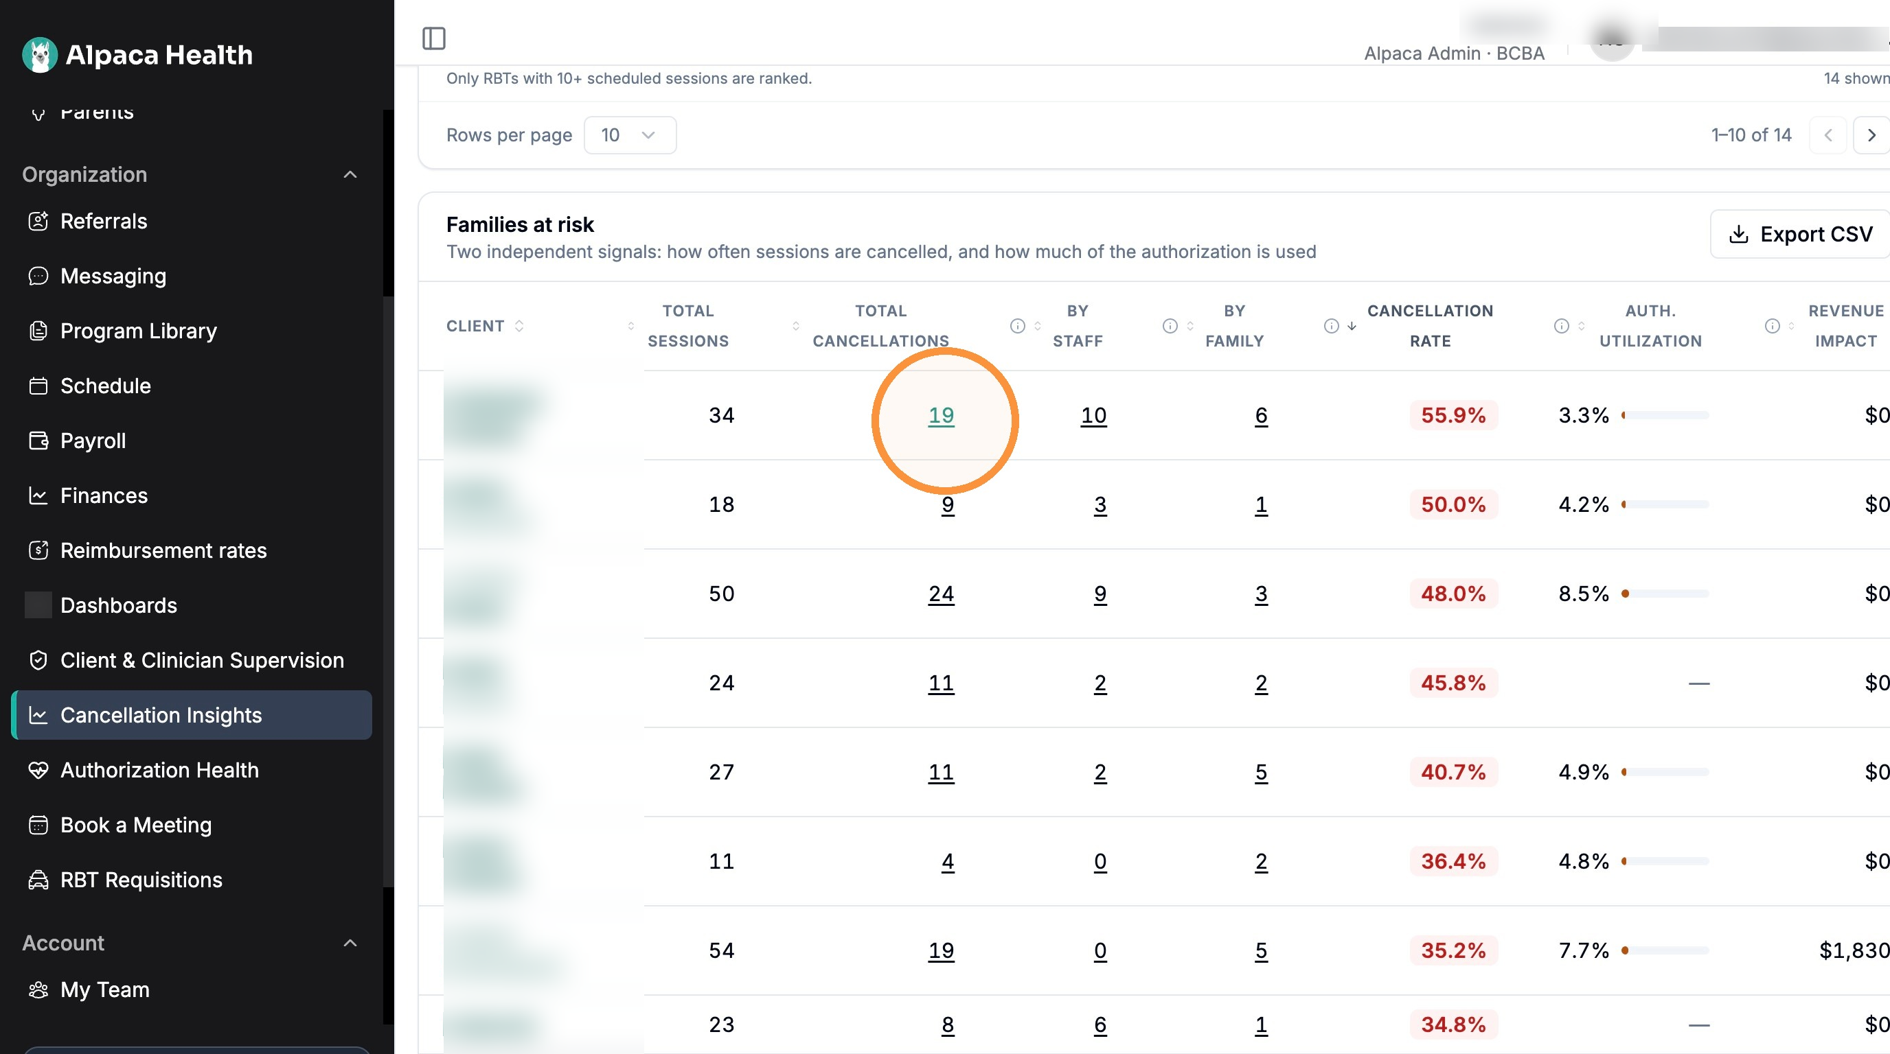
Task: Open the Rows per page dropdown
Action: pyautogui.click(x=630, y=136)
